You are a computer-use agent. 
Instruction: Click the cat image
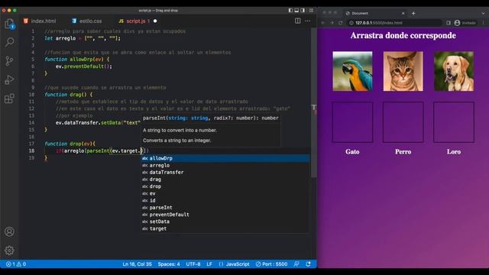pos(403,71)
